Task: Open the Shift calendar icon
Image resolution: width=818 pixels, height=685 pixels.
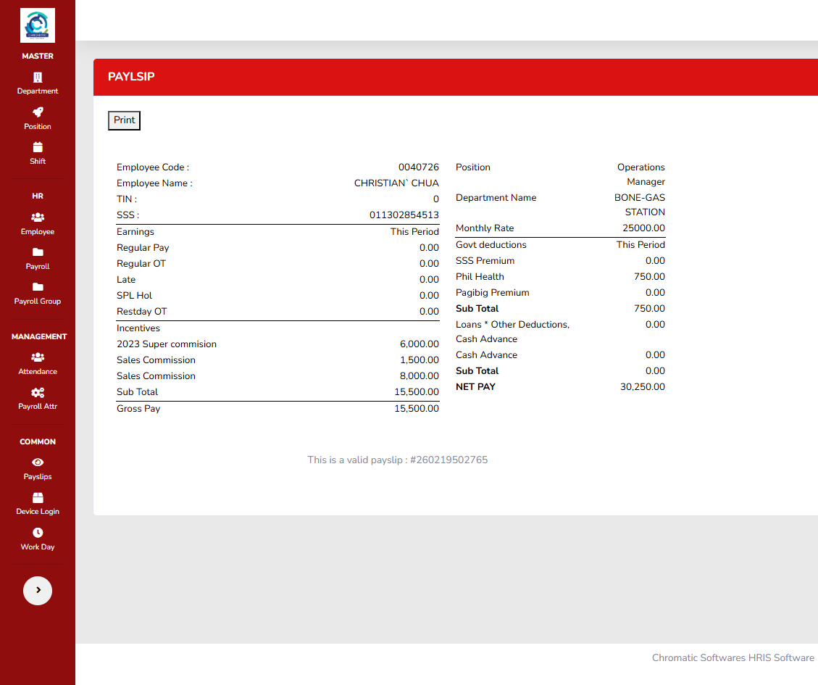Action: [x=38, y=147]
